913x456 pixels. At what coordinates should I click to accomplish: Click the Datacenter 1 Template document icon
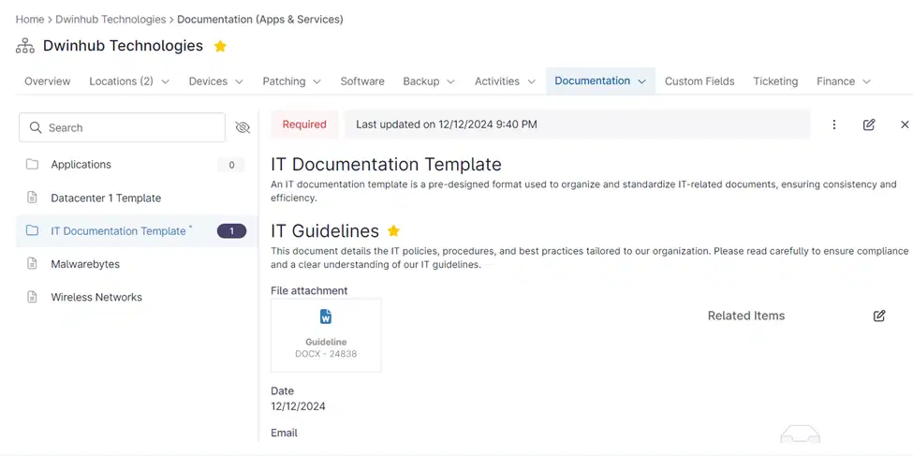tap(32, 198)
